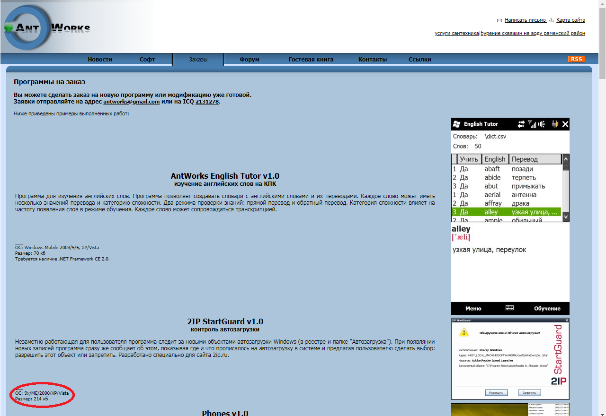The width and height of the screenshot is (606, 416).
Task: Follow the ICQ number 2131278 link
Action: point(207,102)
